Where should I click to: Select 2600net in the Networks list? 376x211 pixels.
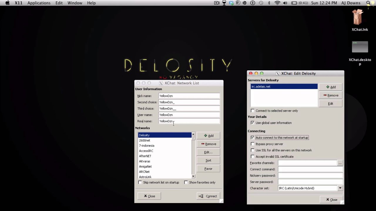tap(165, 140)
